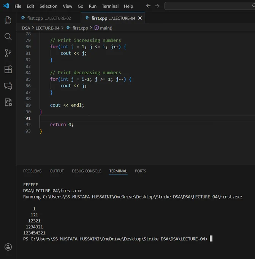Open the Run menu
The image size is (255, 259).
(x=93, y=6)
